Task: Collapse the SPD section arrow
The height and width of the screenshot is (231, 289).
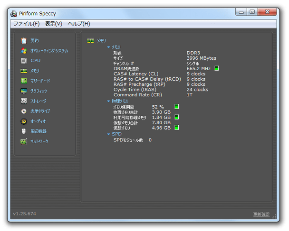Action: 108,134
